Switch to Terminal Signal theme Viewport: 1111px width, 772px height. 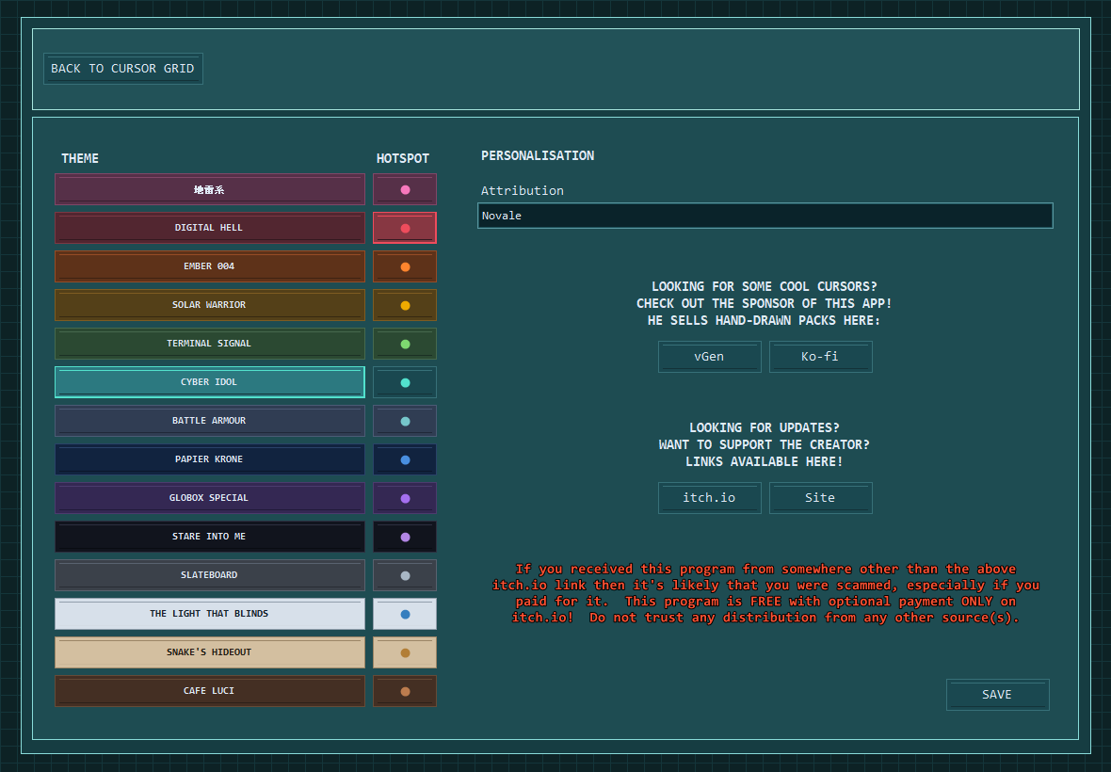tap(210, 344)
